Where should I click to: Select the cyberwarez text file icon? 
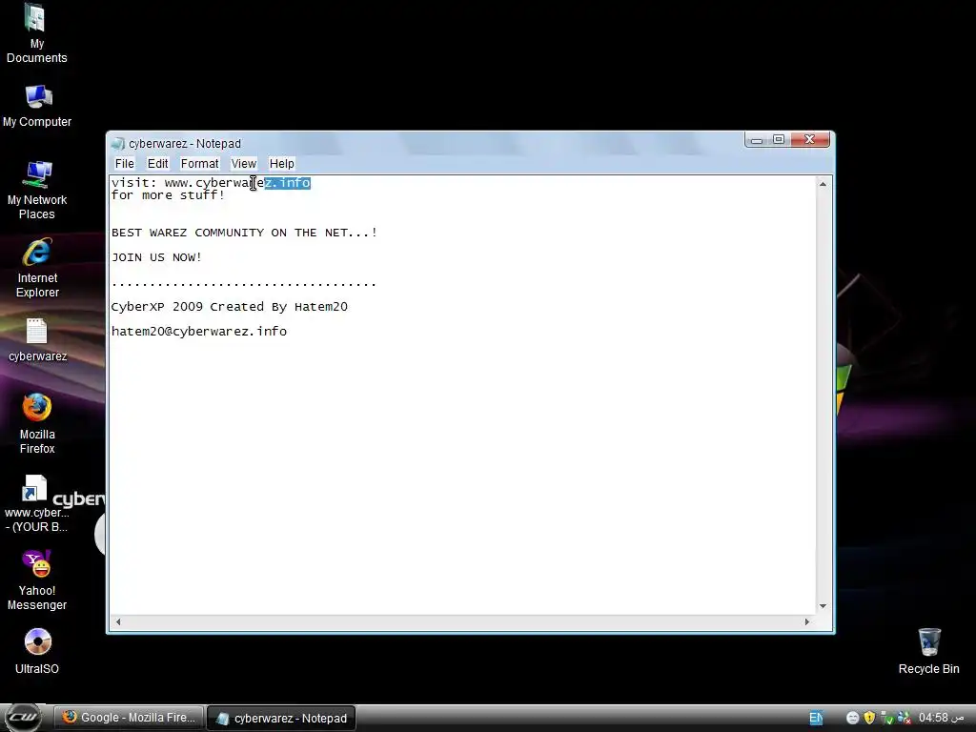point(37,340)
